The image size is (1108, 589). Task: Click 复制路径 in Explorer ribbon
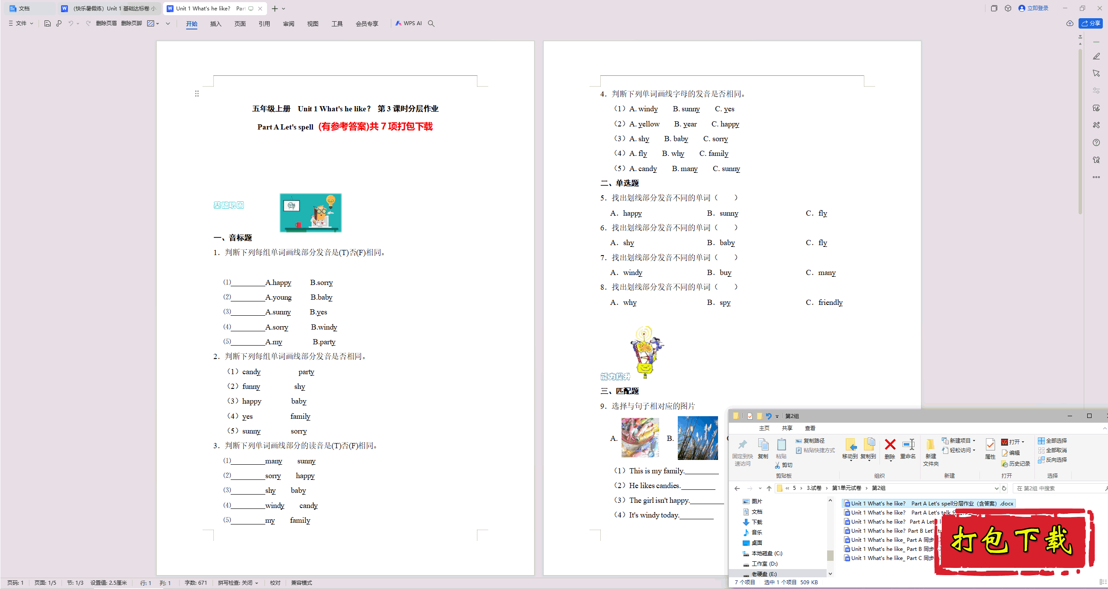point(810,440)
